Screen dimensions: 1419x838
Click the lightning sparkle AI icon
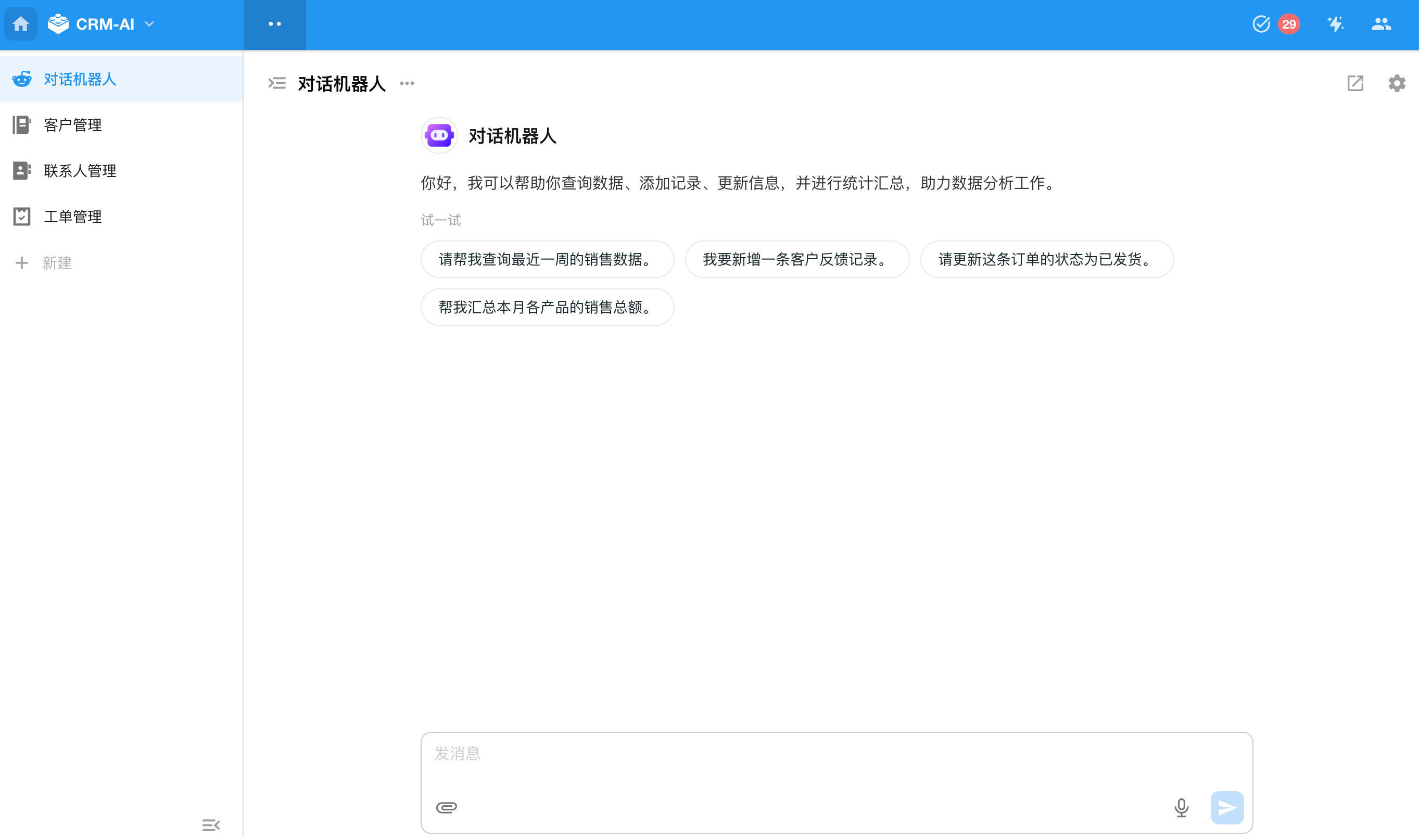point(1335,24)
